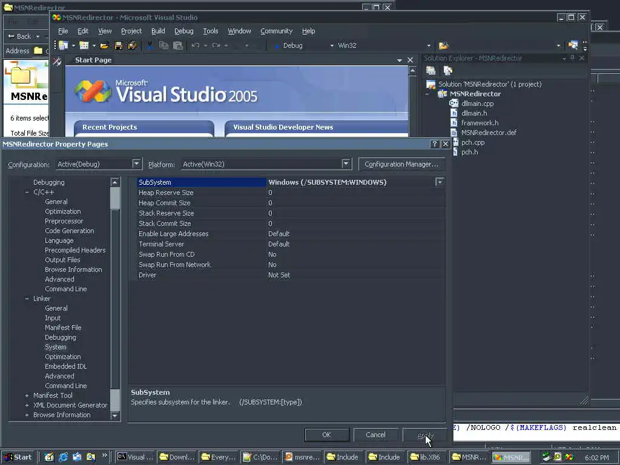Click the Properties icon in Solution Explorer
This screenshot has width=620, height=465.
(x=431, y=71)
